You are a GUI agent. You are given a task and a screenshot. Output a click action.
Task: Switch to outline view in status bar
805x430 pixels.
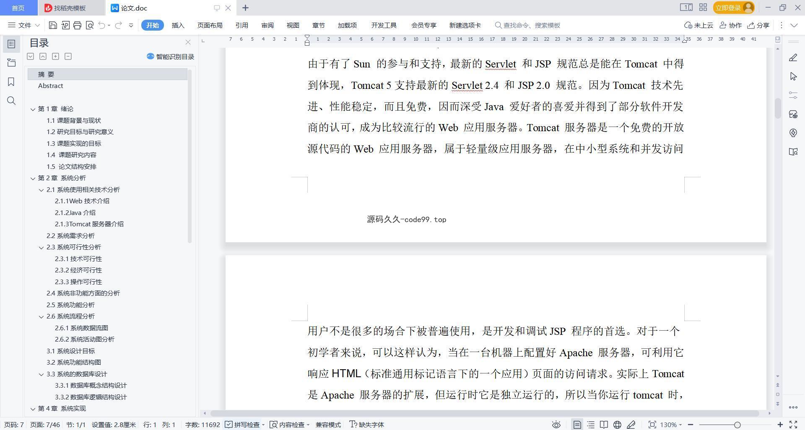tap(591, 425)
